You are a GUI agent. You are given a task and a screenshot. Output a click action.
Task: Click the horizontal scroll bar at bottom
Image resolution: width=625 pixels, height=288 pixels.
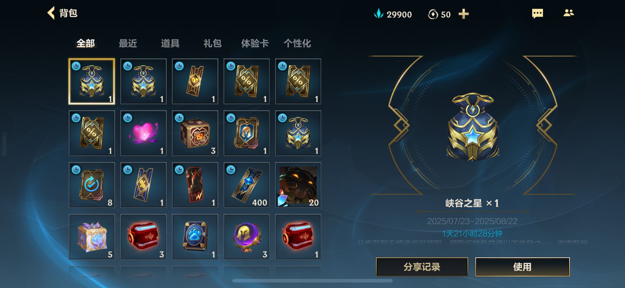312,281
